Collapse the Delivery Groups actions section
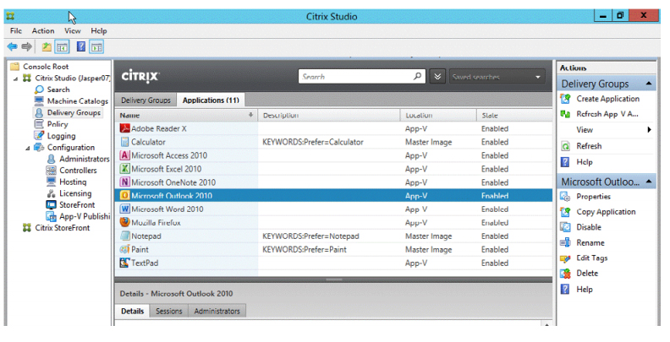This screenshot has height=342, width=670. [649, 84]
